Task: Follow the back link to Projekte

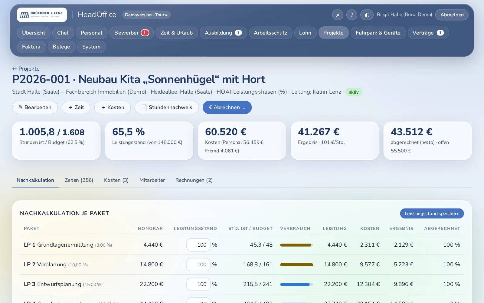Action: click(26, 69)
